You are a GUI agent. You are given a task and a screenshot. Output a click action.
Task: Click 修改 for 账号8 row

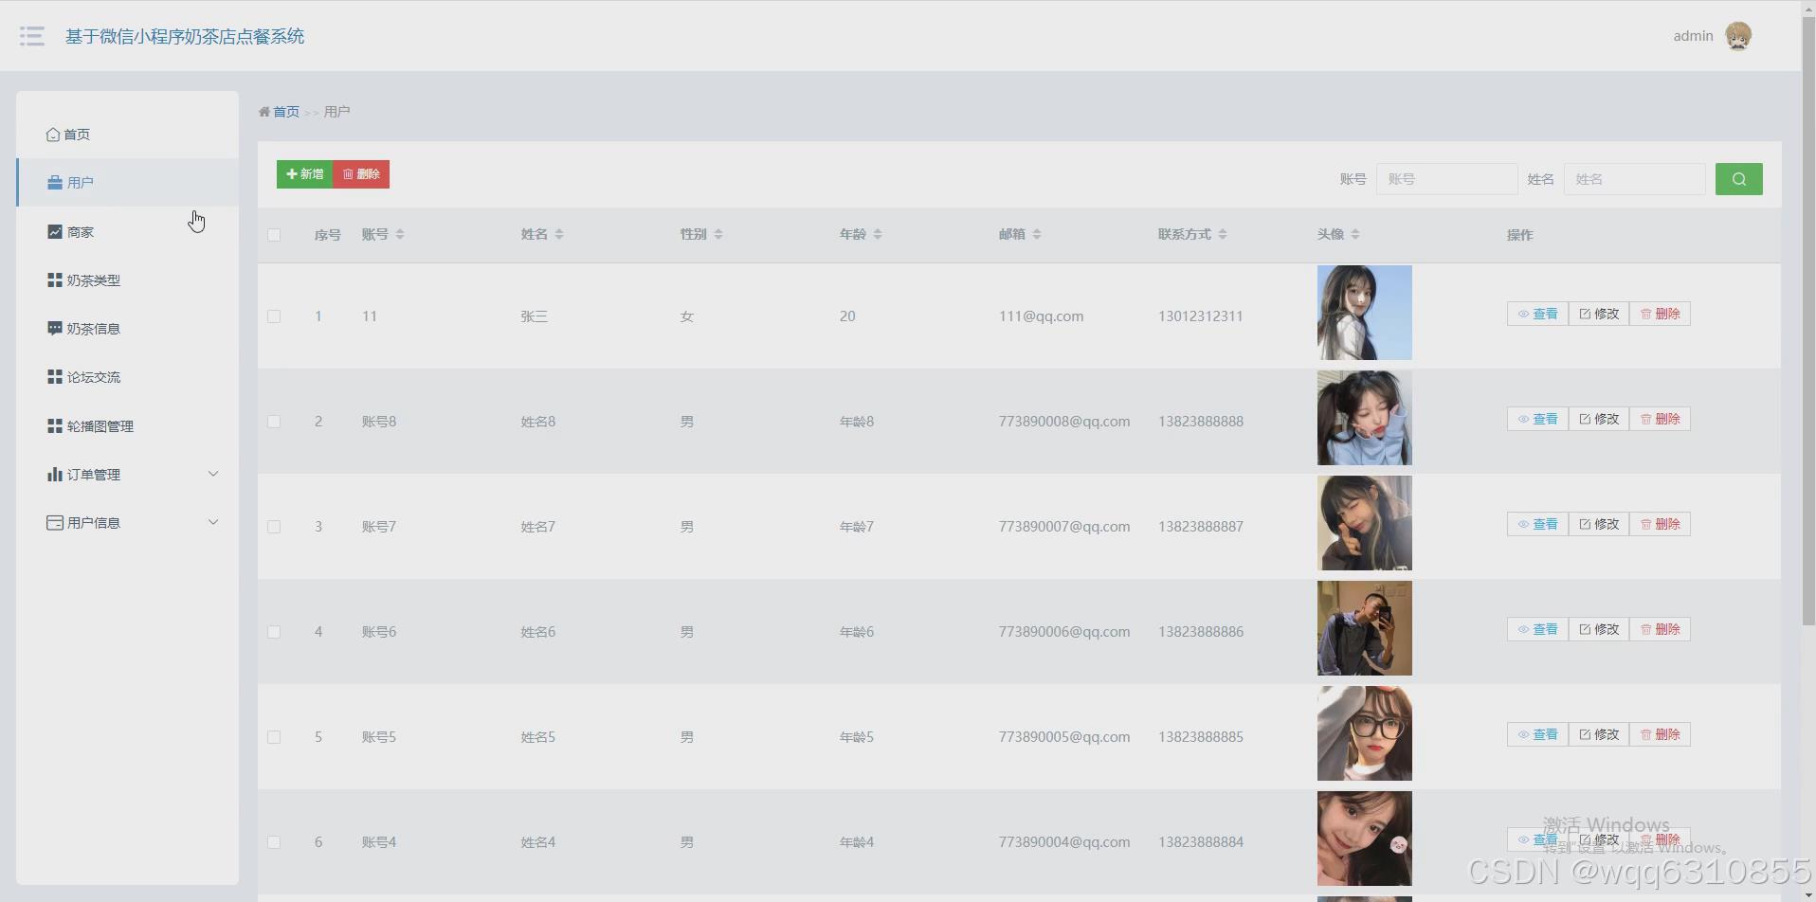tap(1599, 419)
